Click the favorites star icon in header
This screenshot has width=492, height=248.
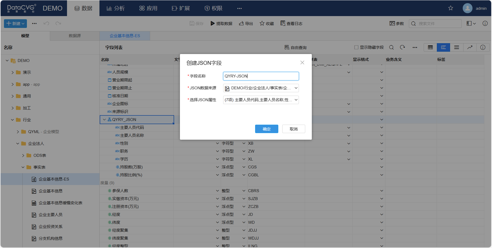pyautogui.click(x=451, y=8)
